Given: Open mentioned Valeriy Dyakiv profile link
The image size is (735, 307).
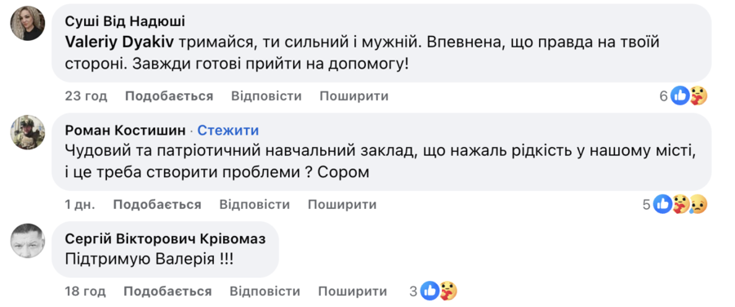Looking at the screenshot, I should (119, 42).
